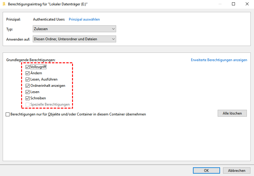Disable the Lesen, Ausführen permission
254x176 pixels.
coord(28,79)
